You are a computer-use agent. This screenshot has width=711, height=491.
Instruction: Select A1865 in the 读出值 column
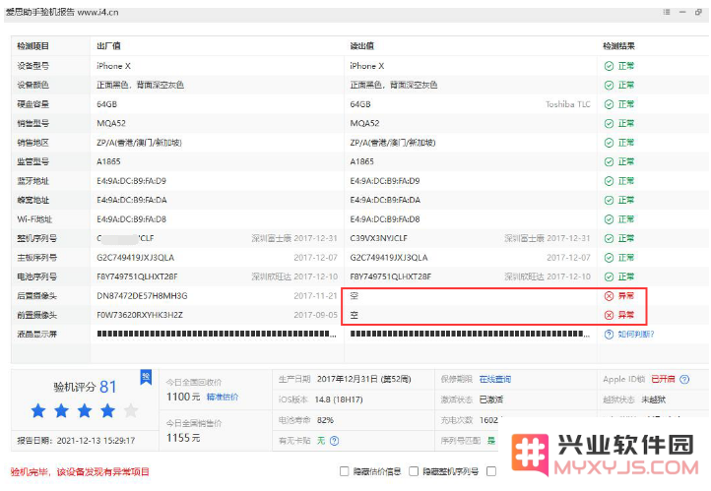pos(361,161)
